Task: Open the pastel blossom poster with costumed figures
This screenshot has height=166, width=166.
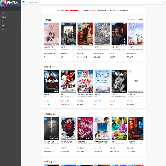Action: (136, 34)
